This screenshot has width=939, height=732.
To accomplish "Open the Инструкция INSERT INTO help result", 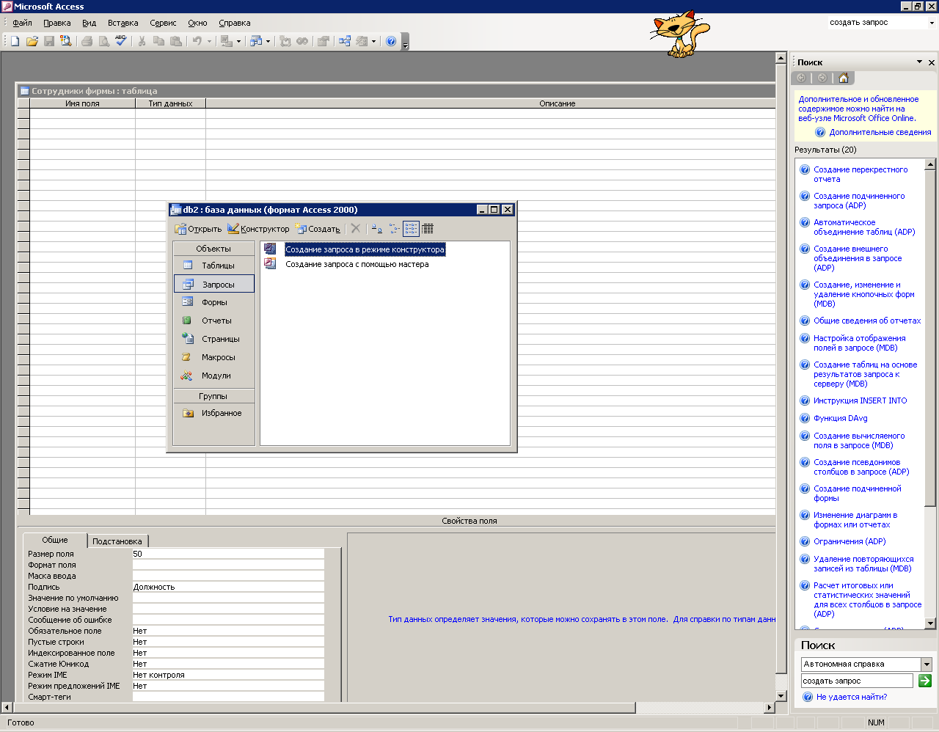I will [x=860, y=400].
